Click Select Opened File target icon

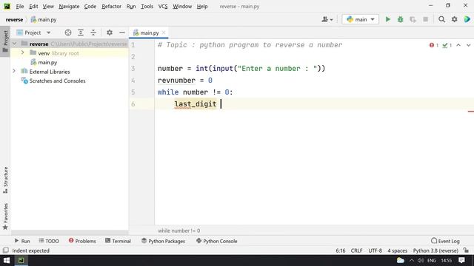point(68,33)
